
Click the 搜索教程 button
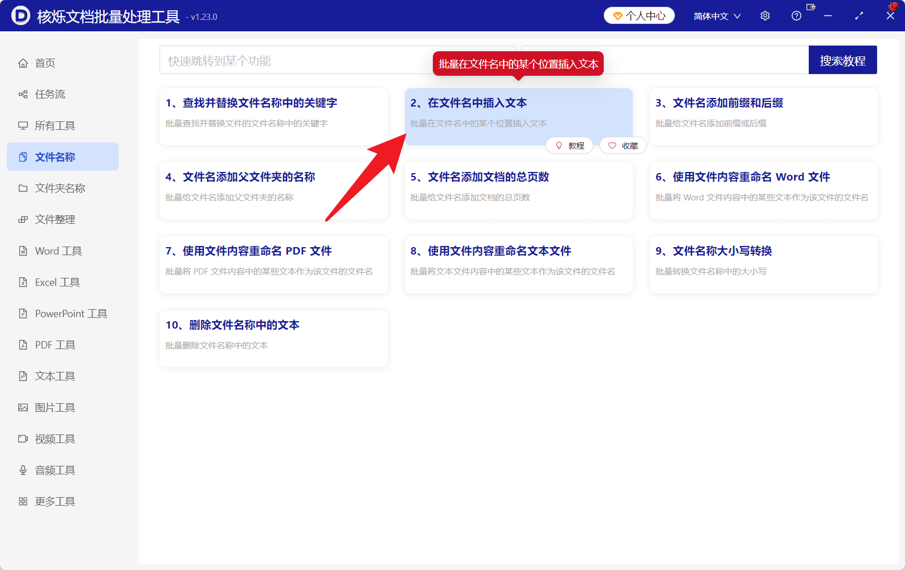842,60
